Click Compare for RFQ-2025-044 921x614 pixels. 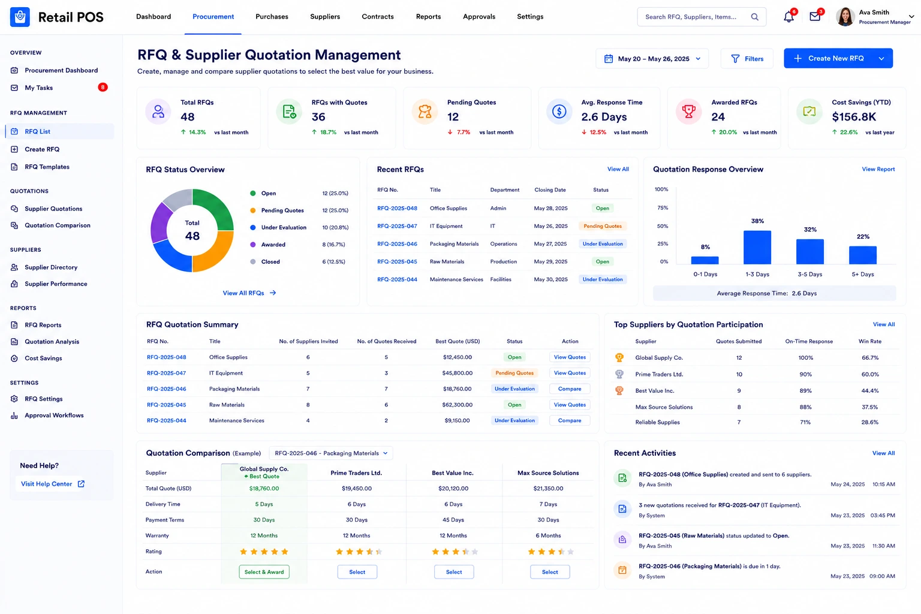click(570, 421)
